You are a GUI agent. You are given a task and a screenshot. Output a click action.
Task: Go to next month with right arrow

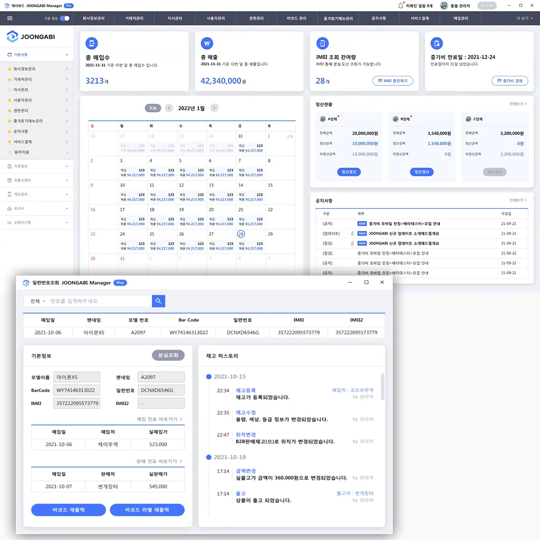tap(214, 108)
